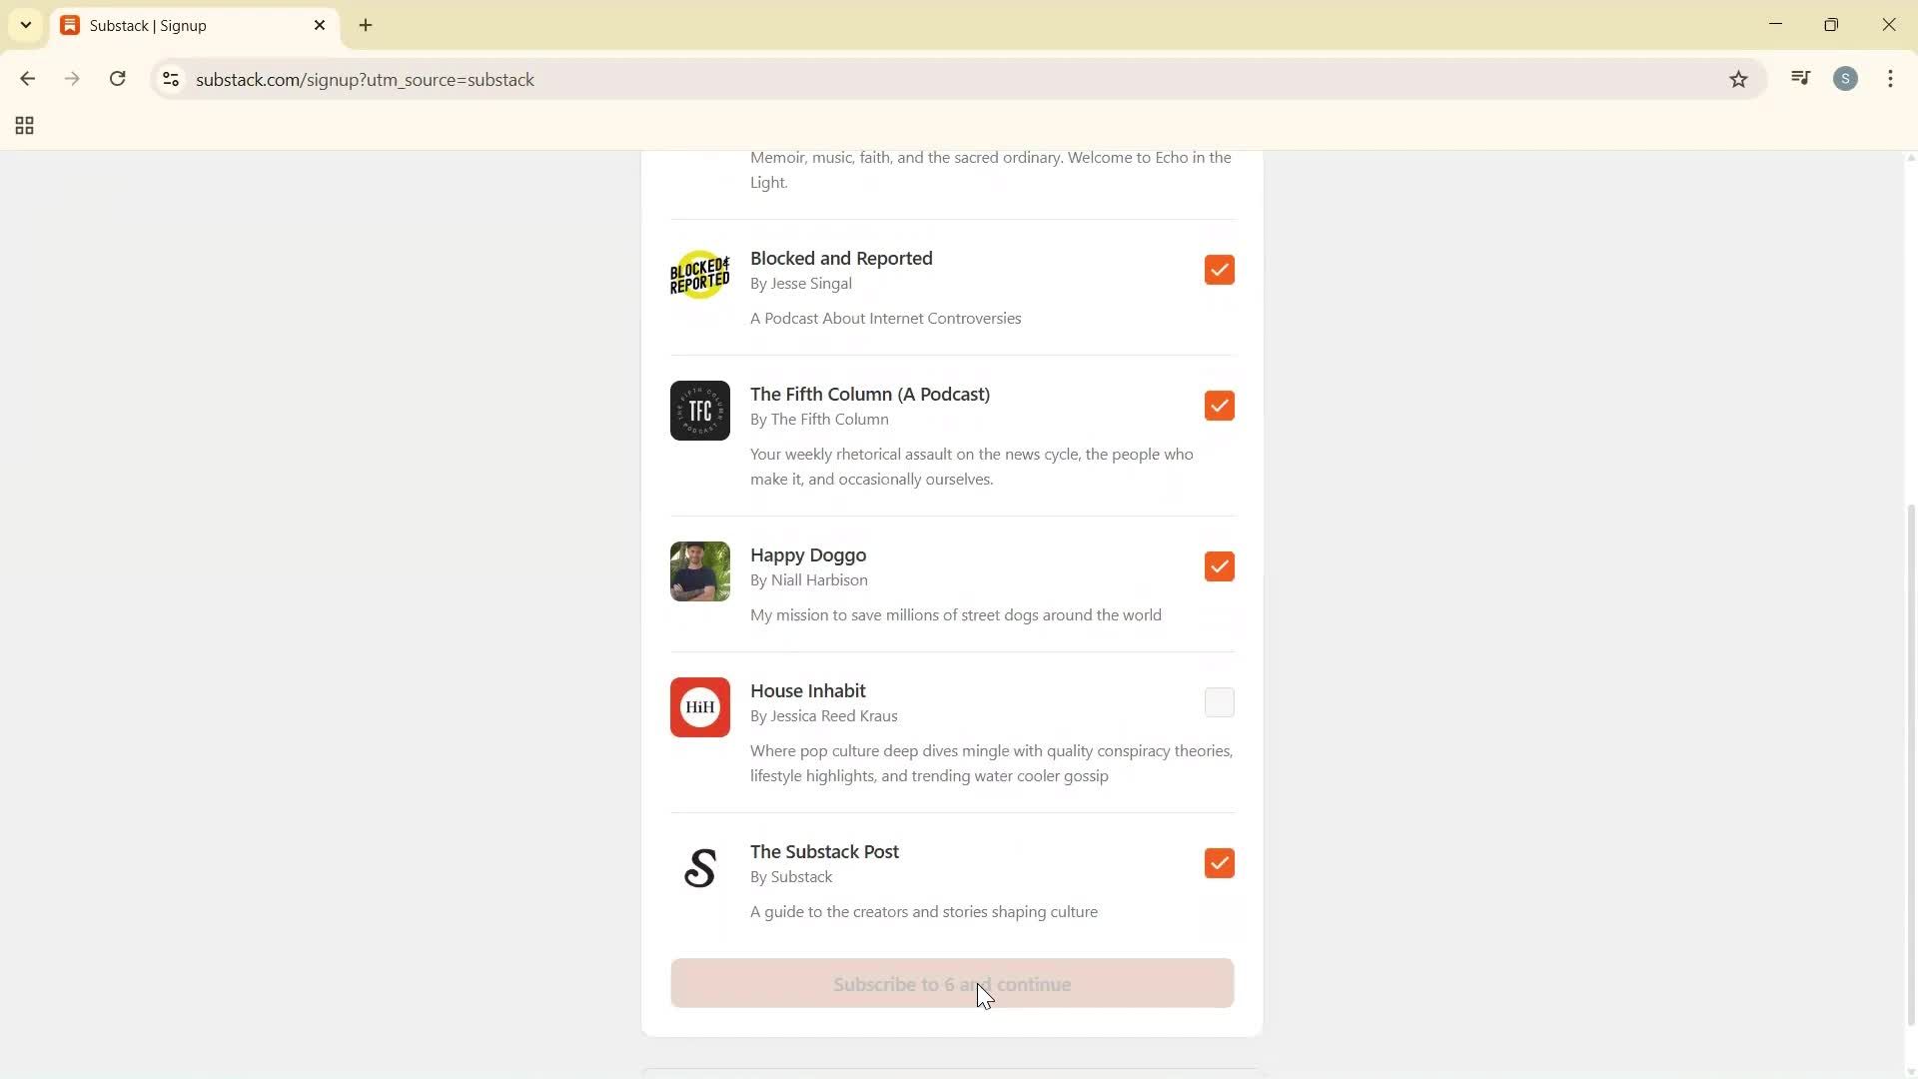View site information icon in address bar
The width and height of the screenshot is (1918, 1079).
pyautogui.click(x=170, y=80)
